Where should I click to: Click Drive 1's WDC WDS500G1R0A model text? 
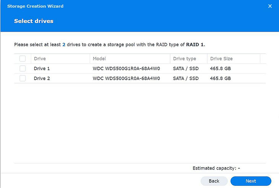click(x=127, y=69)
